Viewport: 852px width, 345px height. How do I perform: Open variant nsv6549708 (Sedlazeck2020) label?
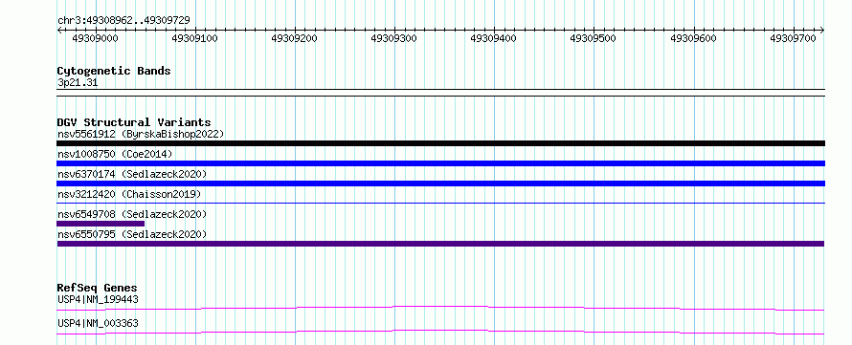(x=132, y=214)
